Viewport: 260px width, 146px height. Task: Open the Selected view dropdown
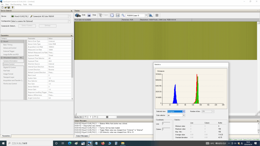tap(184, 111)
